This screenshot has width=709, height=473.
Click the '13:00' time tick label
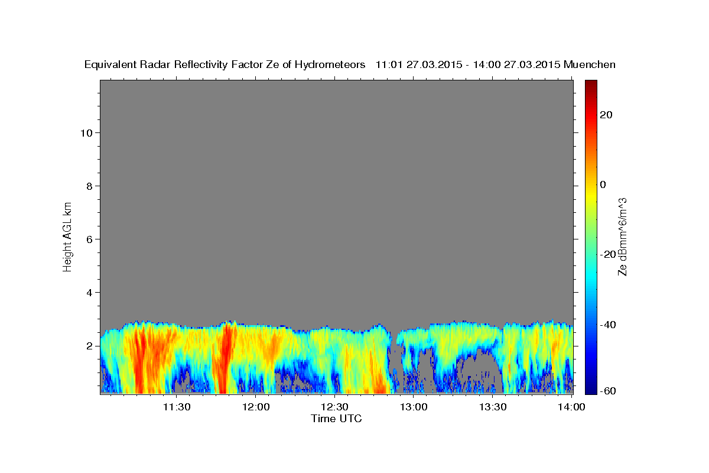pos(414,407)
